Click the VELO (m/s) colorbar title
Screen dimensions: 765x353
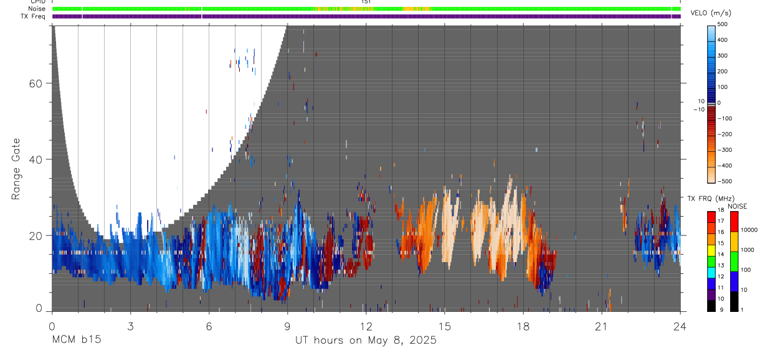[711, 13]
